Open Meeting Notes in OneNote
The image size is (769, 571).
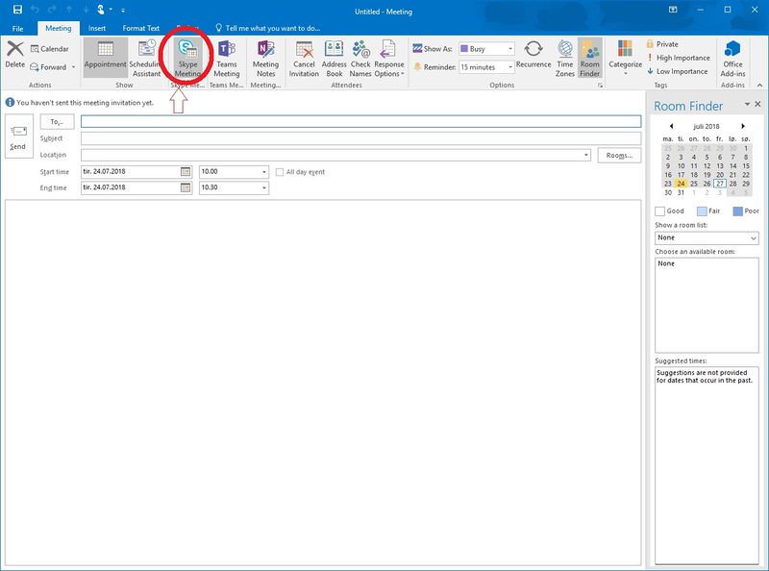[x=266, y=57]
